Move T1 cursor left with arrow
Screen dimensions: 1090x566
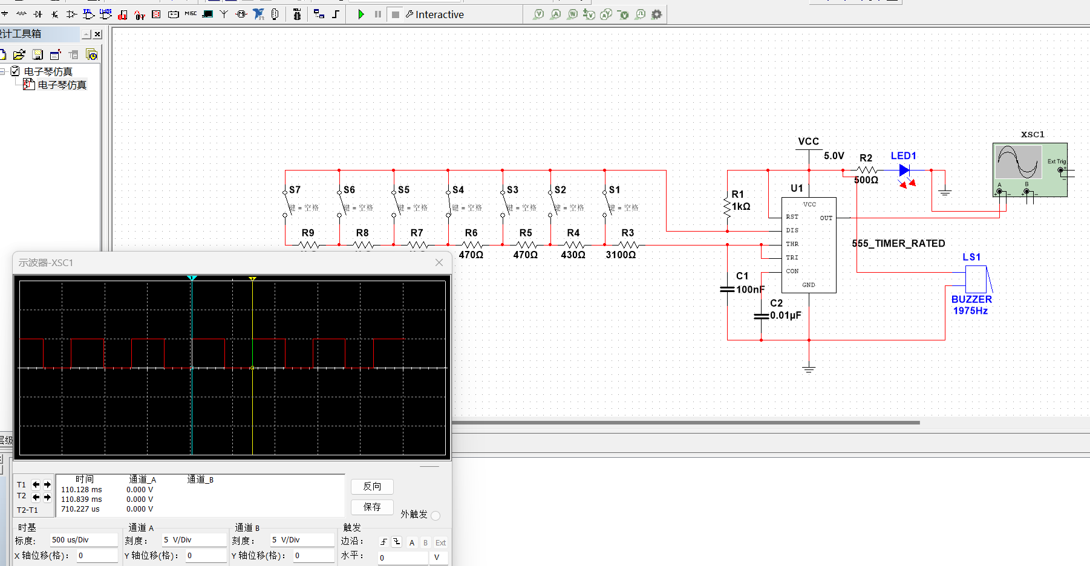(36, 484)
